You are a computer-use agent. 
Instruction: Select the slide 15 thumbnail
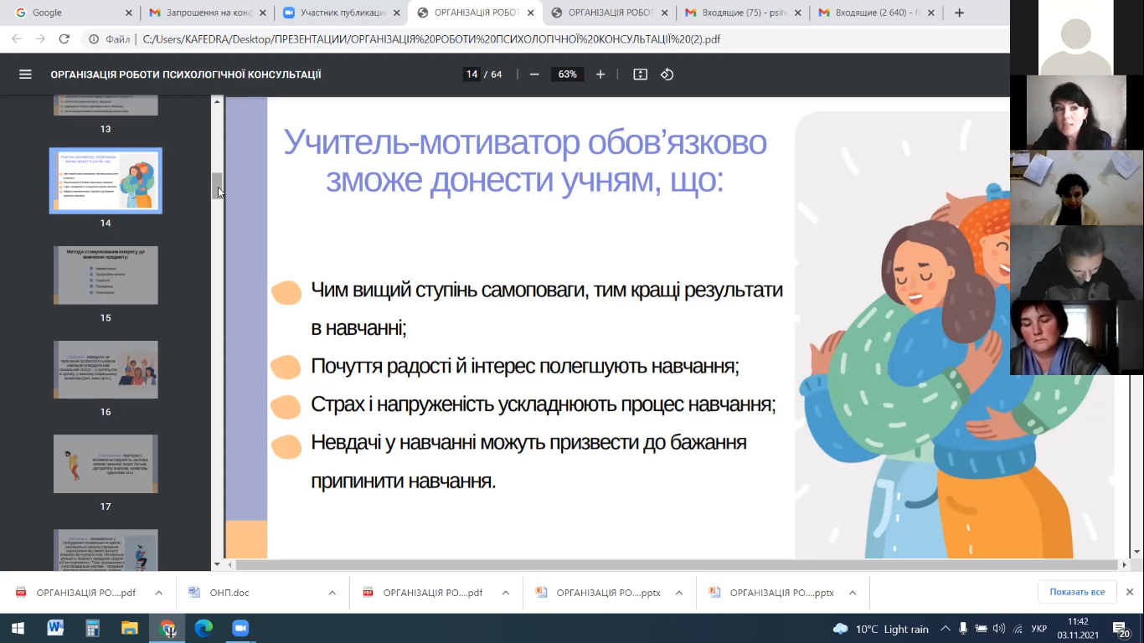(106, 275)
